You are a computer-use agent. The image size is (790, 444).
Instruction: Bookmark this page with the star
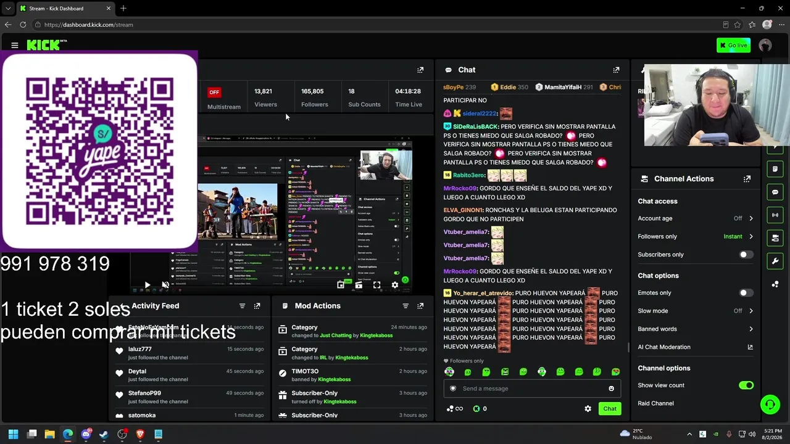click(738, 25)
